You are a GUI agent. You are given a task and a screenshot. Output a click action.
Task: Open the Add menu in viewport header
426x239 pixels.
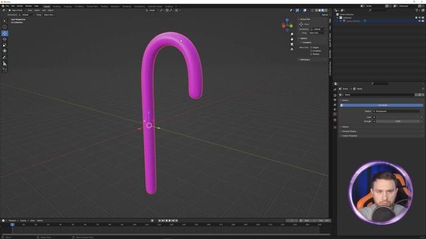coord(44,11)
